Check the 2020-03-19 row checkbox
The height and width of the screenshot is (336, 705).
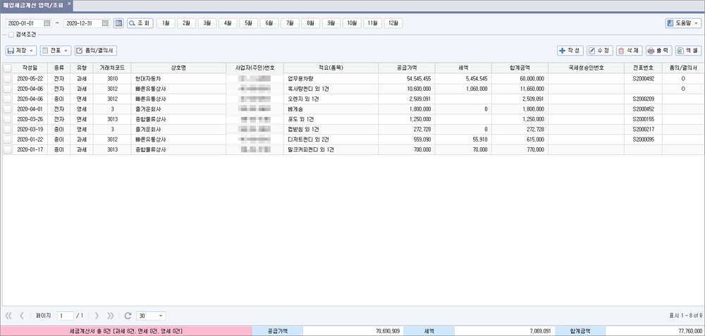click(x=7, y=129)
